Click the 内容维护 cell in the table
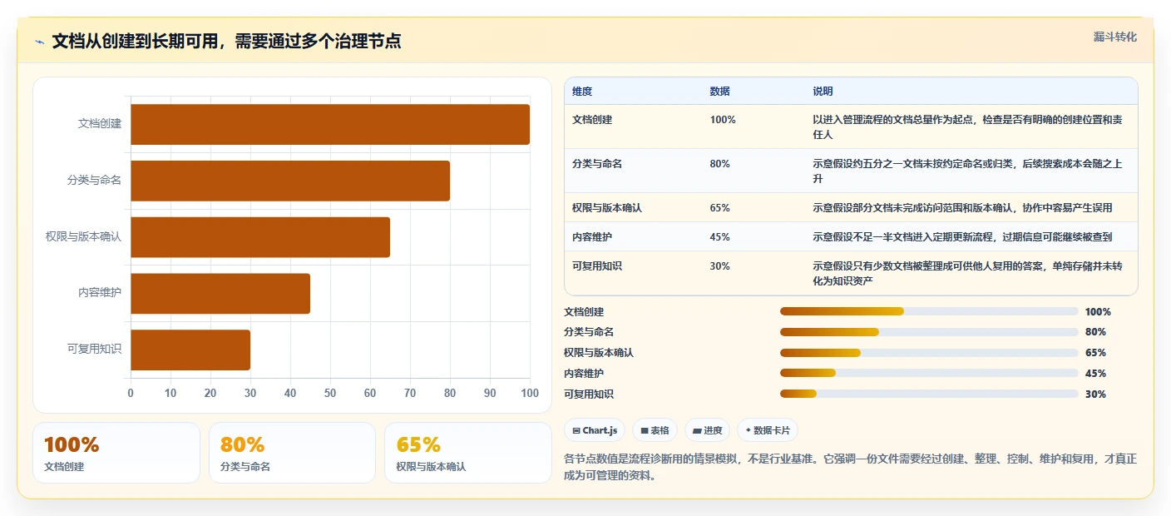The height and width of the screenshot is (516, 1171). click(592, 237)
